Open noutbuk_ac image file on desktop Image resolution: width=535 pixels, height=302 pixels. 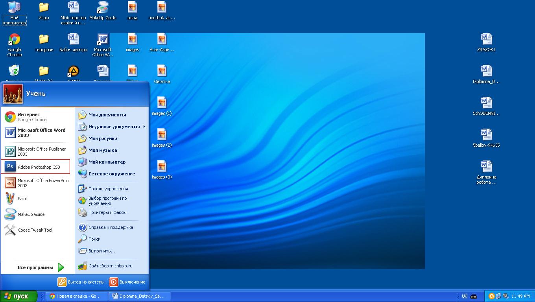click(162, 11)
